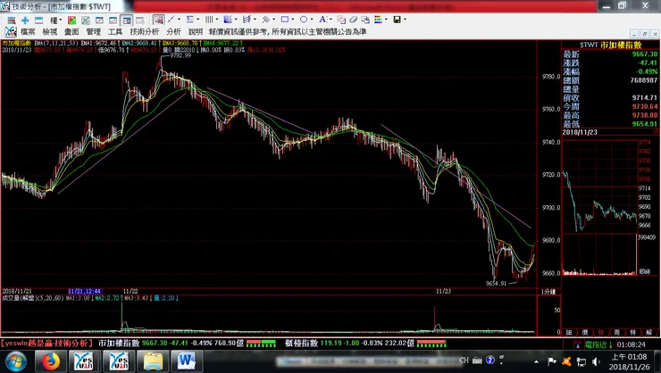Click the 9792.99 high price label
Screen dimensions: 661x373
180,55
